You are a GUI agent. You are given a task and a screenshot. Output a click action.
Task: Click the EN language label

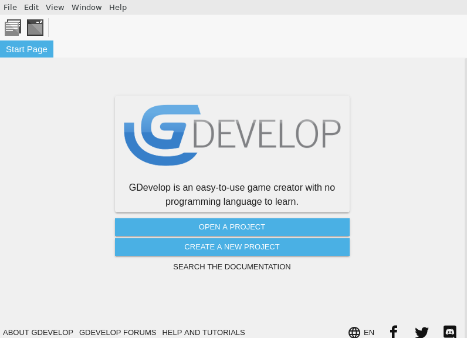tap(369, 332)
